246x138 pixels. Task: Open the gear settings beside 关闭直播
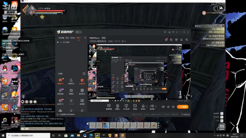click(173, 107)
